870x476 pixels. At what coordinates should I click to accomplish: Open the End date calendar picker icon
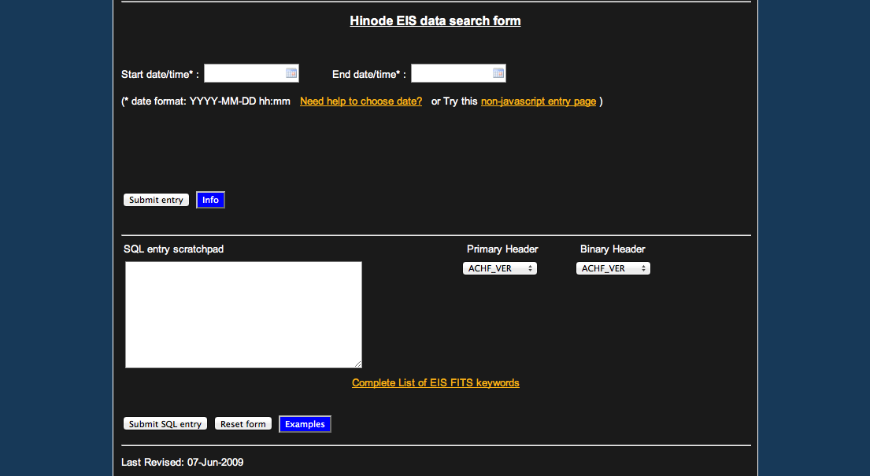click(498, 73)
